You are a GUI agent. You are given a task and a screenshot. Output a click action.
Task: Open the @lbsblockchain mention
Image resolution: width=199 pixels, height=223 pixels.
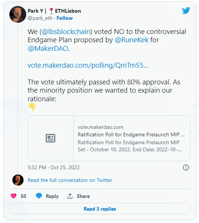click(66, 32)
